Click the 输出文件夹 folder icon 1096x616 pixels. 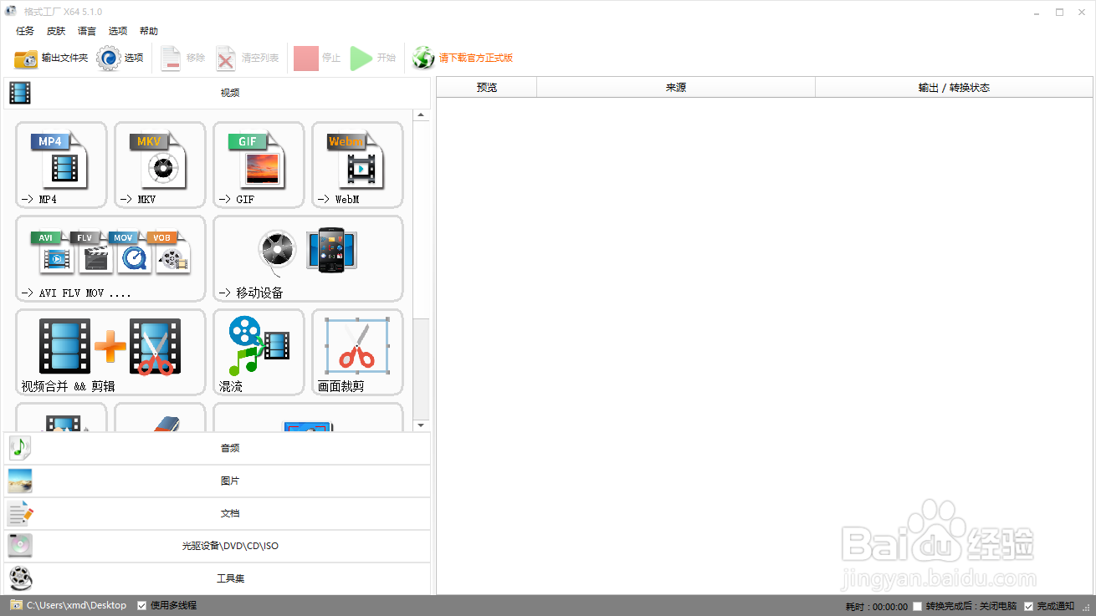[26, 59]
